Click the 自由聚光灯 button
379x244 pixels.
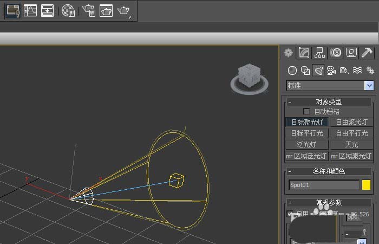pyautogui.click(x=352, y=122)
